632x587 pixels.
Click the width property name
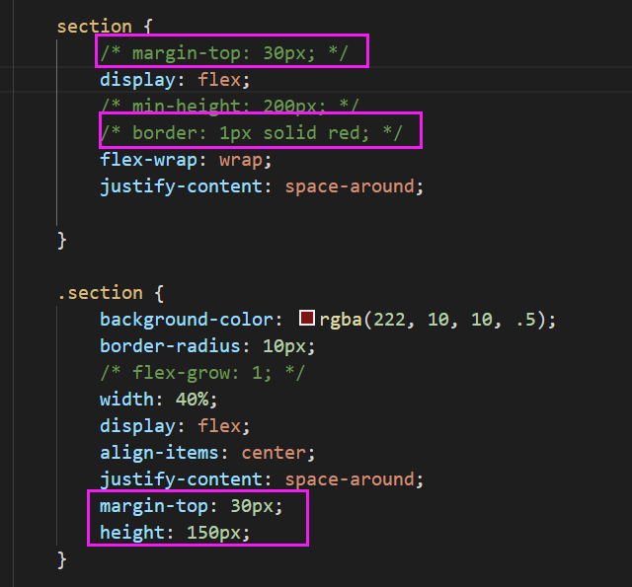[x=125, y=400]
